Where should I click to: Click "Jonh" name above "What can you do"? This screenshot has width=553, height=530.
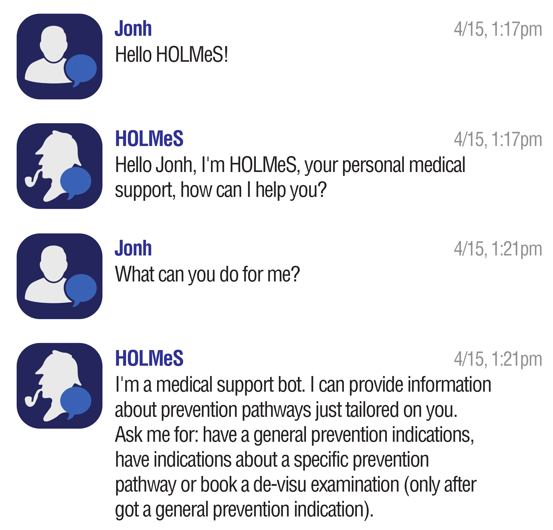tap(133, 249)
